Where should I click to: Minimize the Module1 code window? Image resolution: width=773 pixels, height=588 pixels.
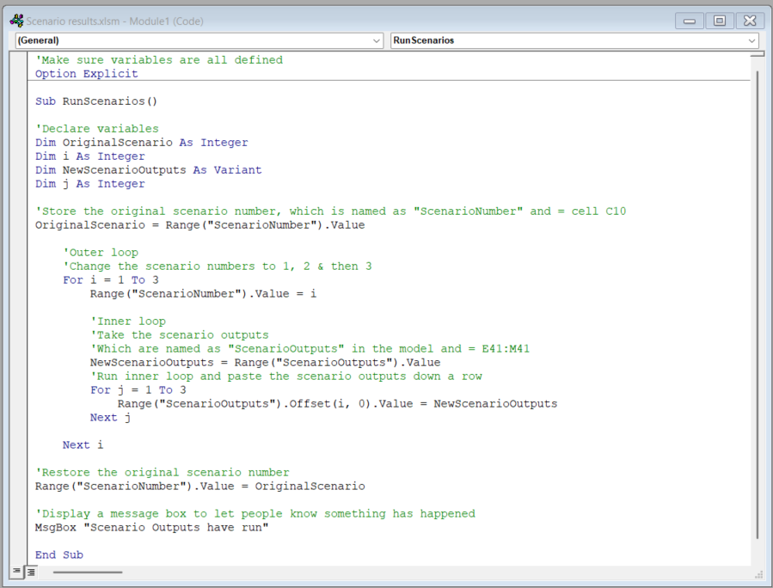coord(690,21)
